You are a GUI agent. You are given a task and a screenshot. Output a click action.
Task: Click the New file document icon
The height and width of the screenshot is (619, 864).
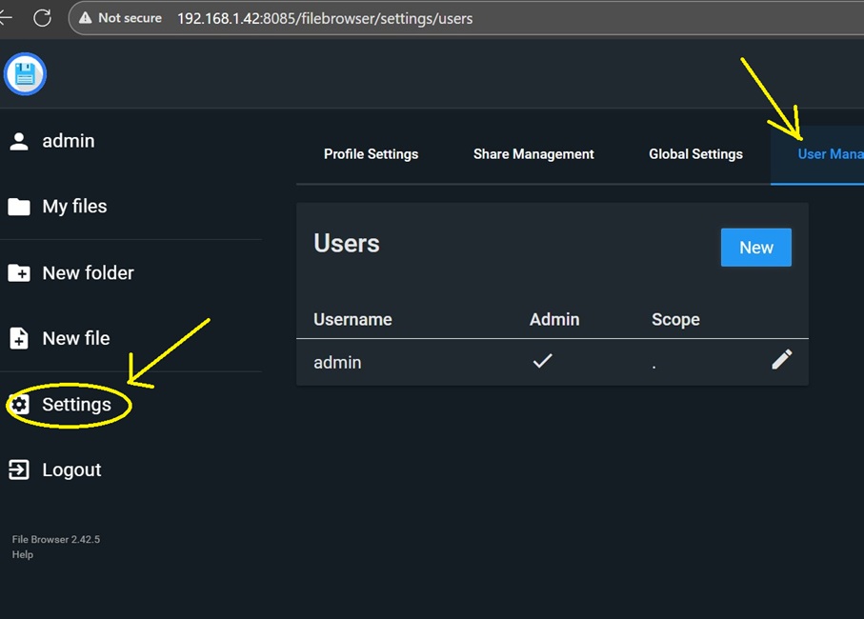pyautogui.click(x=19, y=338)
